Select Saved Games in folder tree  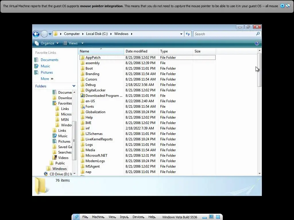65,147
